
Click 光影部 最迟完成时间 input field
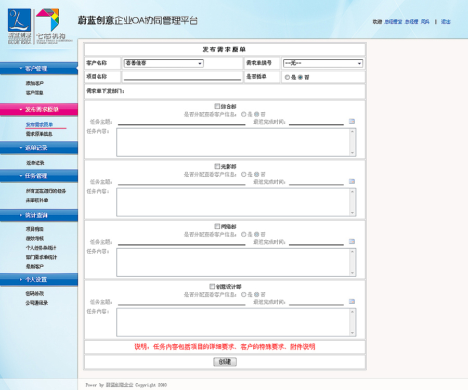point(316,181)
